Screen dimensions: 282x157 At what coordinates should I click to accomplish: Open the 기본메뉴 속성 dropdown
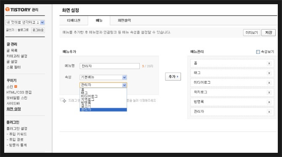coord(103,77)
